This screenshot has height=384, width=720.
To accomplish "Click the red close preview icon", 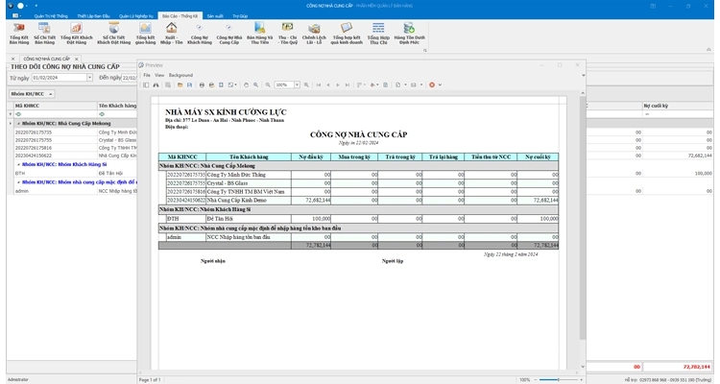I will [x=432, y=84].
